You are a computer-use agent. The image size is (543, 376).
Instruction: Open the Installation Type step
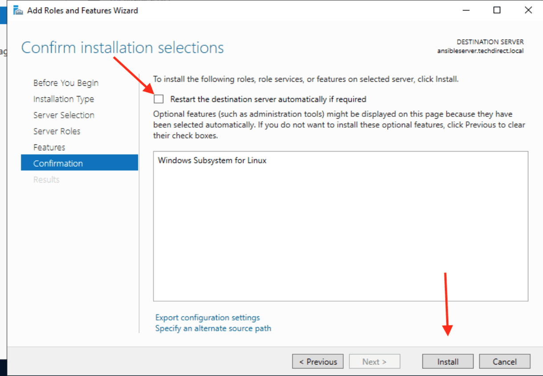(64, 99)
